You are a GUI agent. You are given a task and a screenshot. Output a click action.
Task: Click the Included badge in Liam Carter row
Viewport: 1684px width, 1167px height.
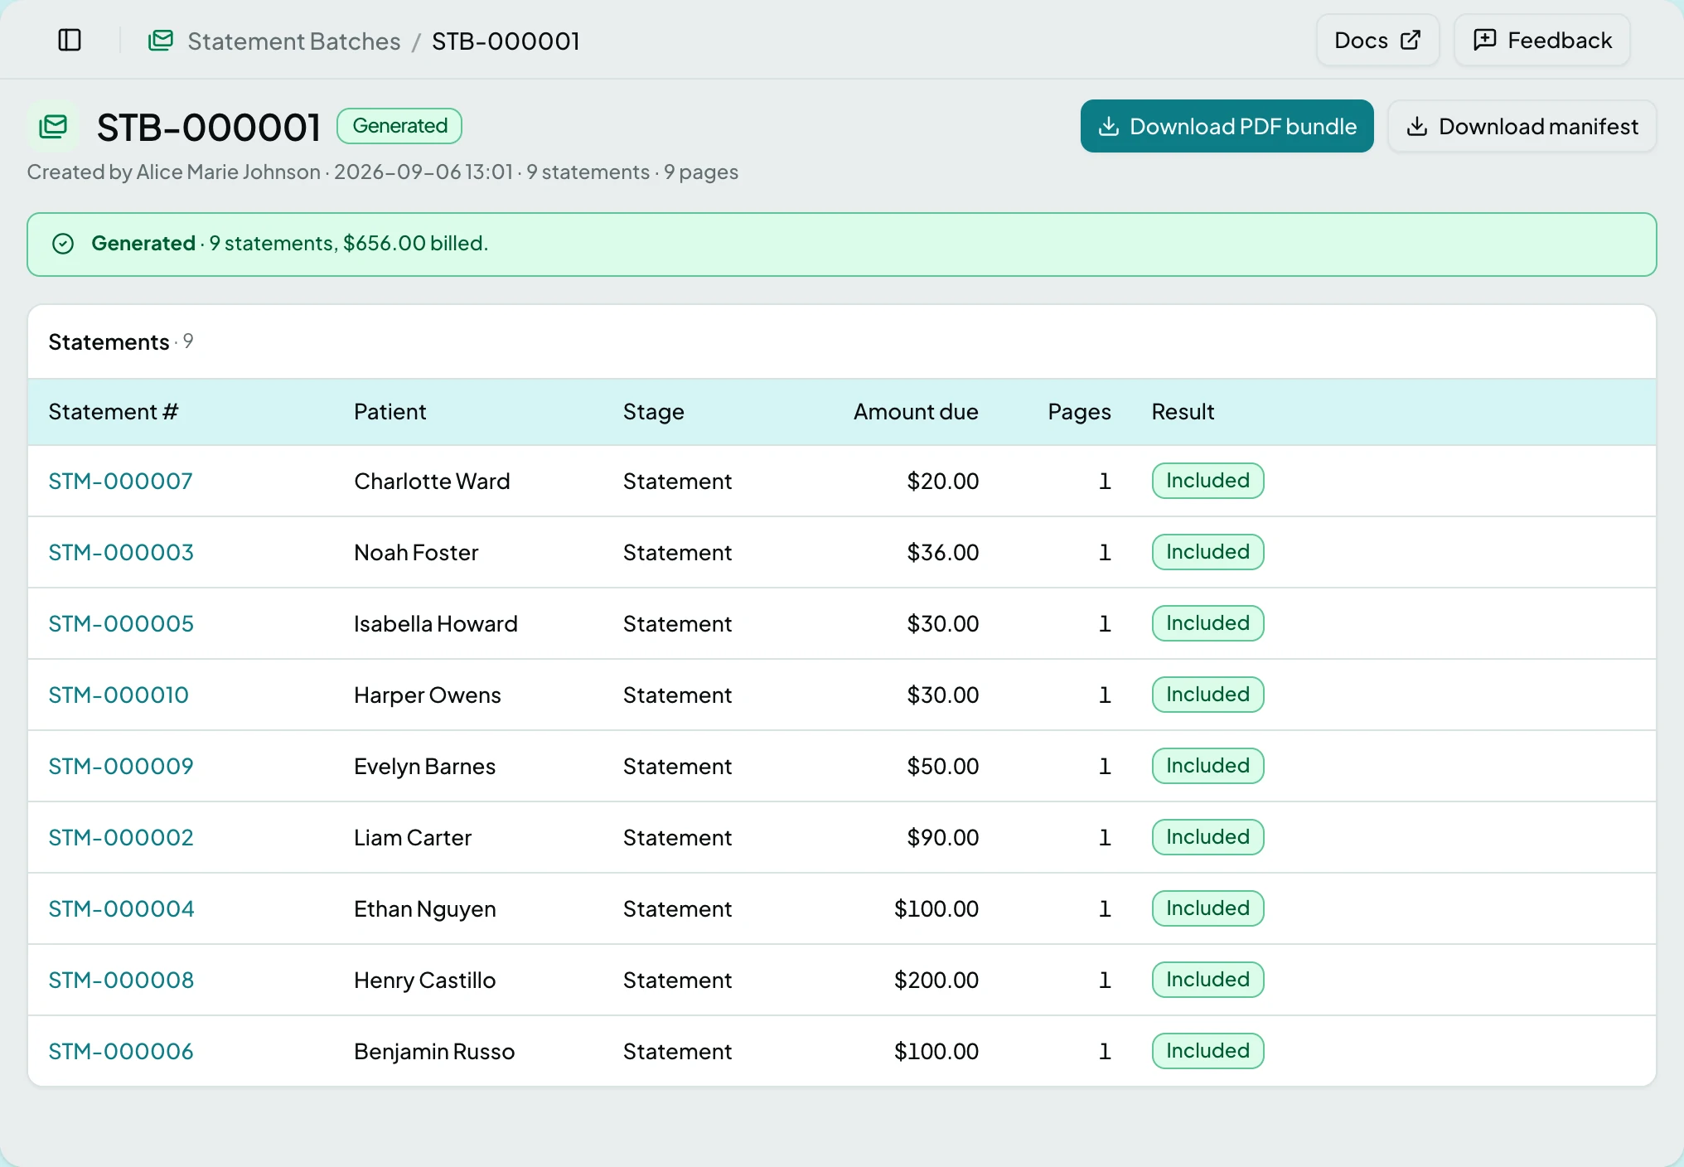[1207, 837]
